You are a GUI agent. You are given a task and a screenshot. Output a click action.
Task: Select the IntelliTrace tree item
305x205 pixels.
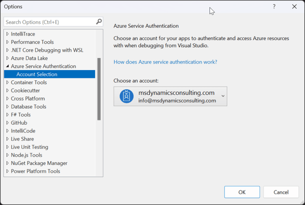point(23,34)
